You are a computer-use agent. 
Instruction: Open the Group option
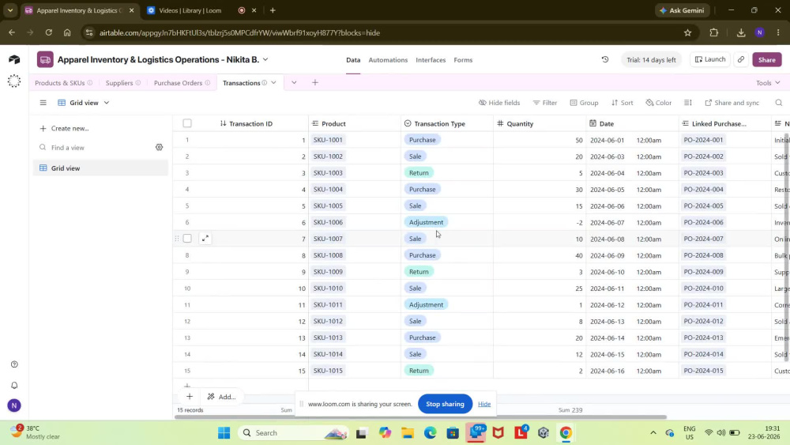[584, 103]
